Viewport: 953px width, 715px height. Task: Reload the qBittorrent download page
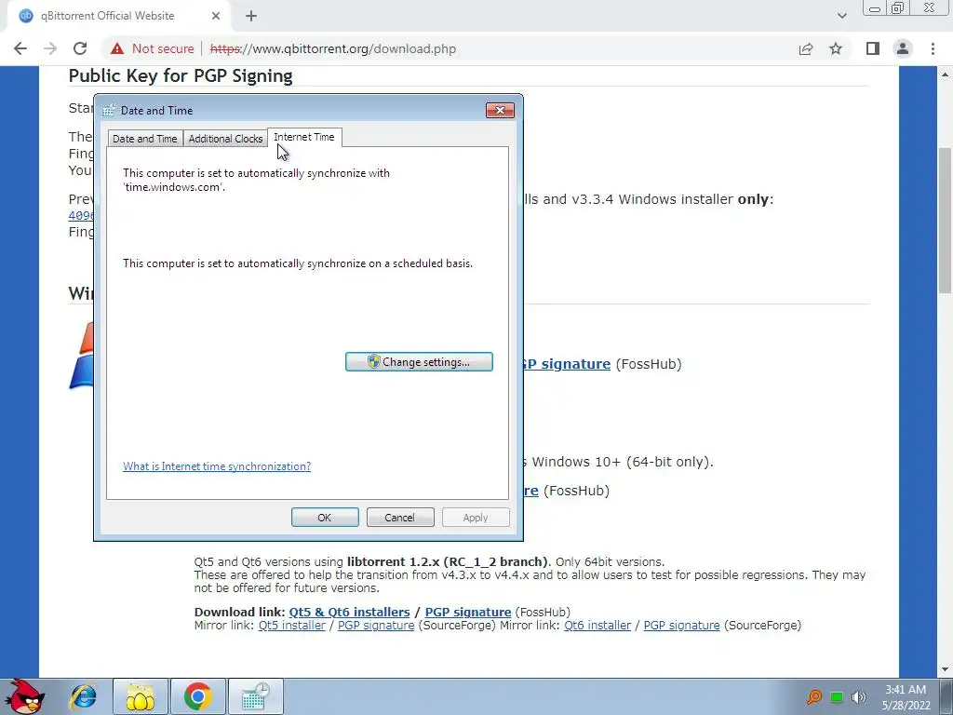click(x=80, y=48)
